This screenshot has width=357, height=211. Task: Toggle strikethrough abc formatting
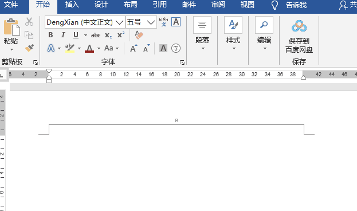click(x=96, y=35)
